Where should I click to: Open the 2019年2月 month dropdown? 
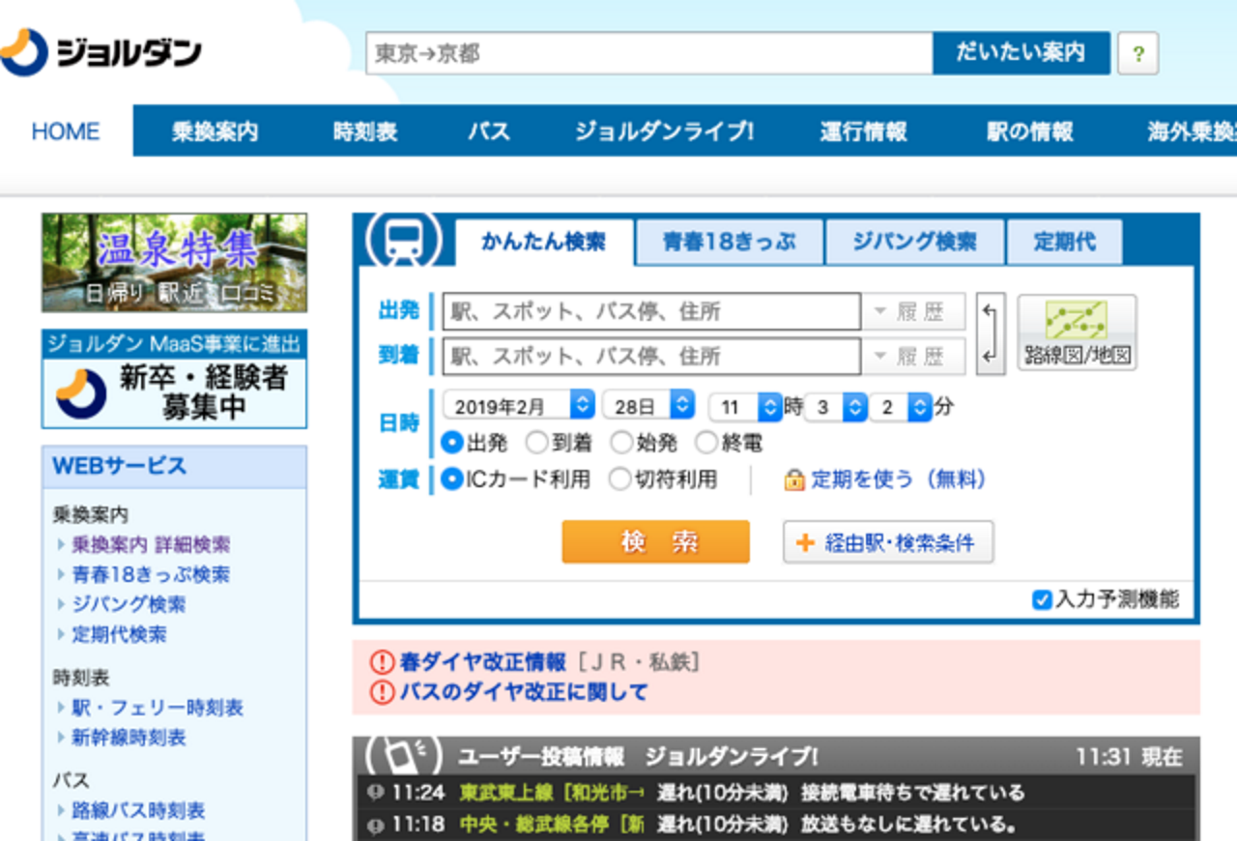tap(517, 404)
